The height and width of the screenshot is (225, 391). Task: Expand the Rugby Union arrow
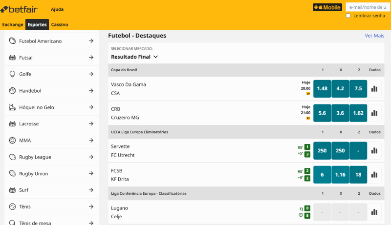coord(91,173)
